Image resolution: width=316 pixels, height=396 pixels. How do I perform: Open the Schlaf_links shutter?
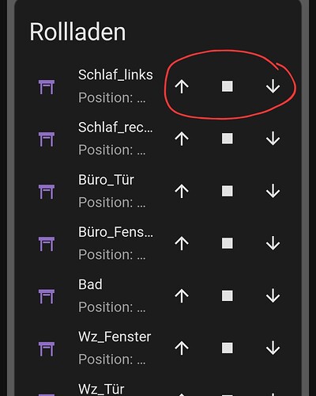click(x=182, y=86)
